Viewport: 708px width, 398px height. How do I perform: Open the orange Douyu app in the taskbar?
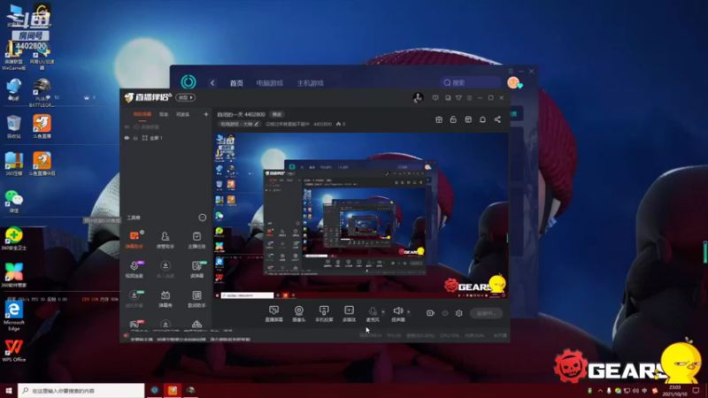click(x=173, y=390)
